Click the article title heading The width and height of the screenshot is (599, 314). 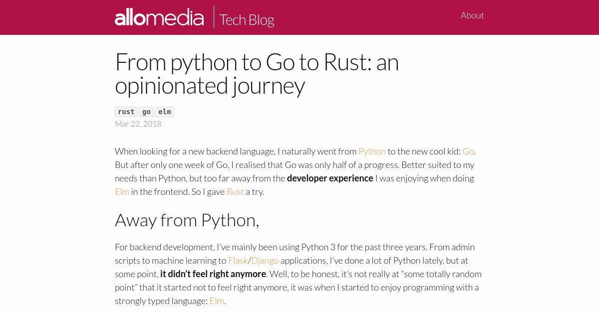[x=257, y=74]
